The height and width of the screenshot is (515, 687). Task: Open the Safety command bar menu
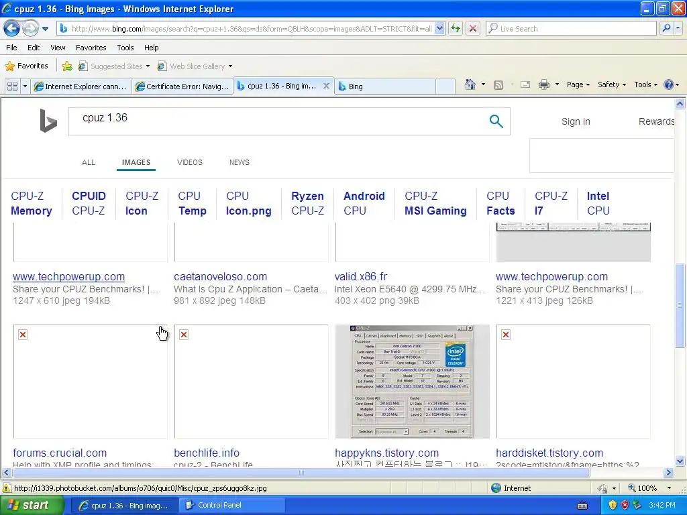(612, 84)
